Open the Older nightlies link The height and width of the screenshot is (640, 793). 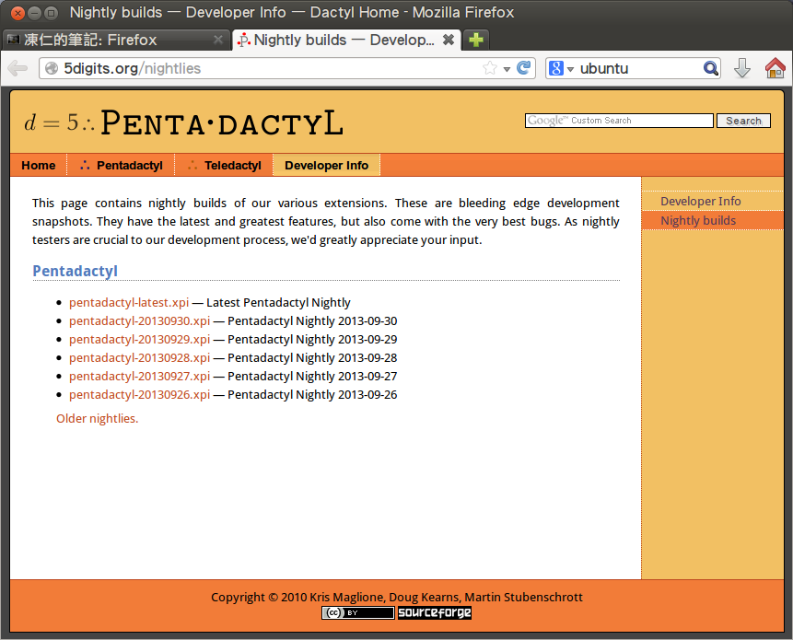96,418
